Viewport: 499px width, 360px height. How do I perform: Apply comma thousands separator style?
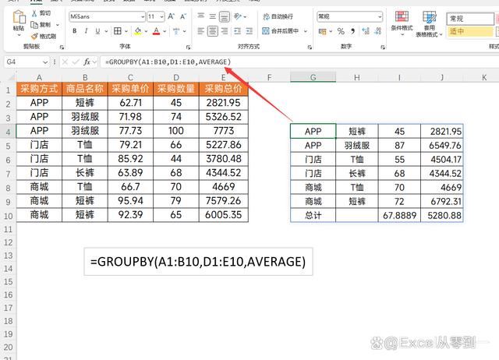pyautogui.click(x=352, y=31)
